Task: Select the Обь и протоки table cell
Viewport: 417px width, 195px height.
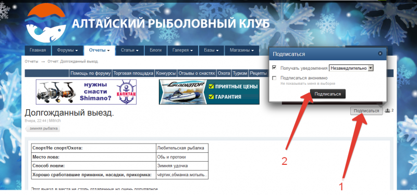Action: (182, 157)
